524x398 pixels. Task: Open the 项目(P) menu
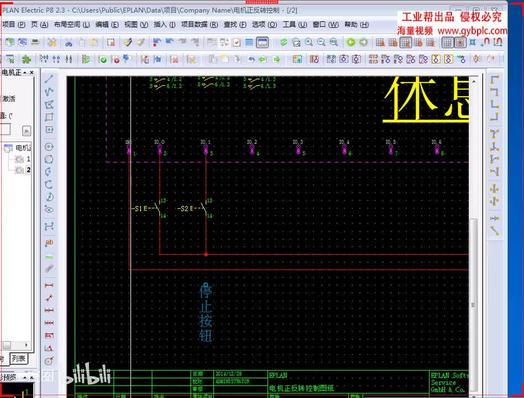[14, 24]
